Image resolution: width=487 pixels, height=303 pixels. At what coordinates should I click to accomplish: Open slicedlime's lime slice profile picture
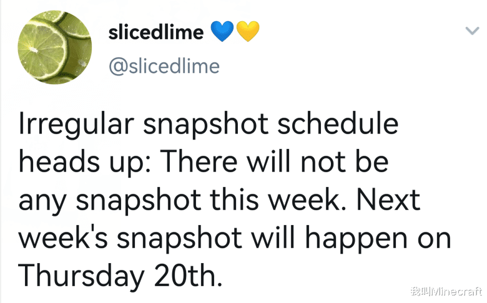[x=55, y=47]
